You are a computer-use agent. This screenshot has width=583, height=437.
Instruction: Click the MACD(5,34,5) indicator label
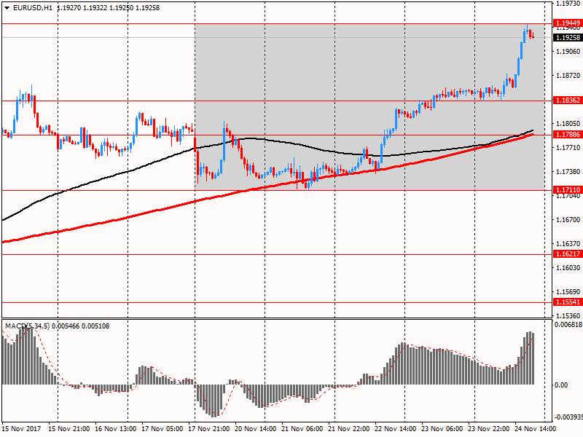pos(27,326)
